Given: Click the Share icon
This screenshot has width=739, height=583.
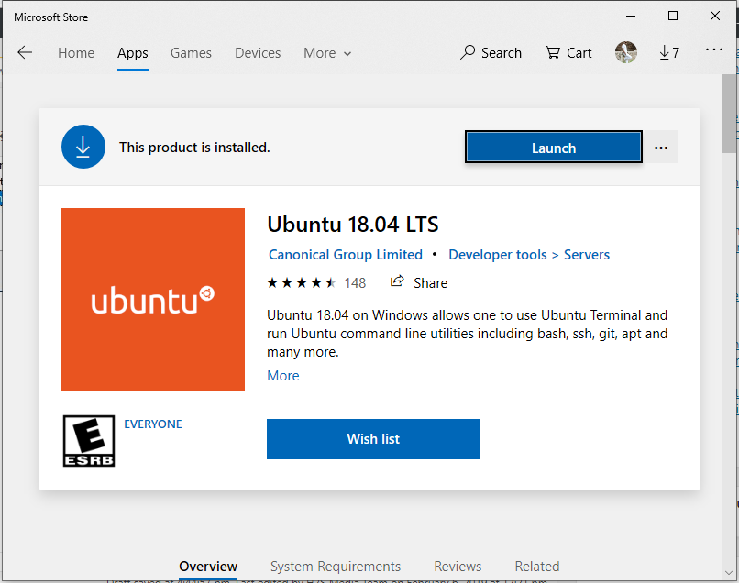Looking at the screenshot, I should click(397, 281).
